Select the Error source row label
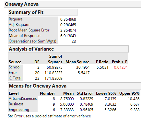 pos(13,73)
